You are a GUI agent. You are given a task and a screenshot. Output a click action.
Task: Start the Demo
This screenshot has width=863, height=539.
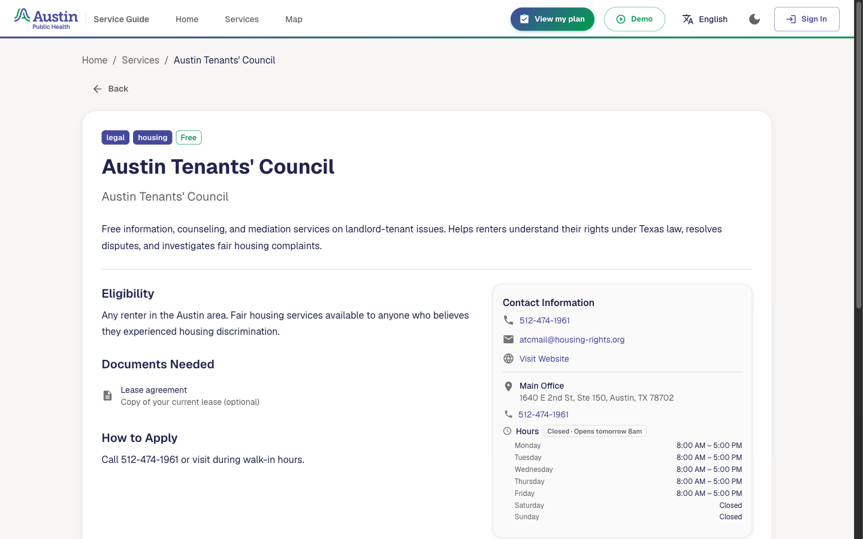pos(634,19)
